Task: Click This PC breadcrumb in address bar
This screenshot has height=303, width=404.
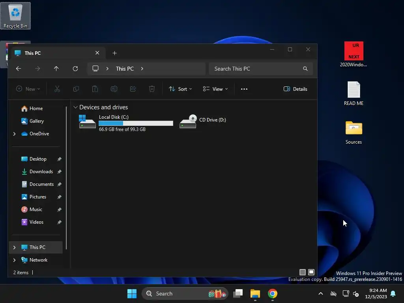Action: point(125,69)
